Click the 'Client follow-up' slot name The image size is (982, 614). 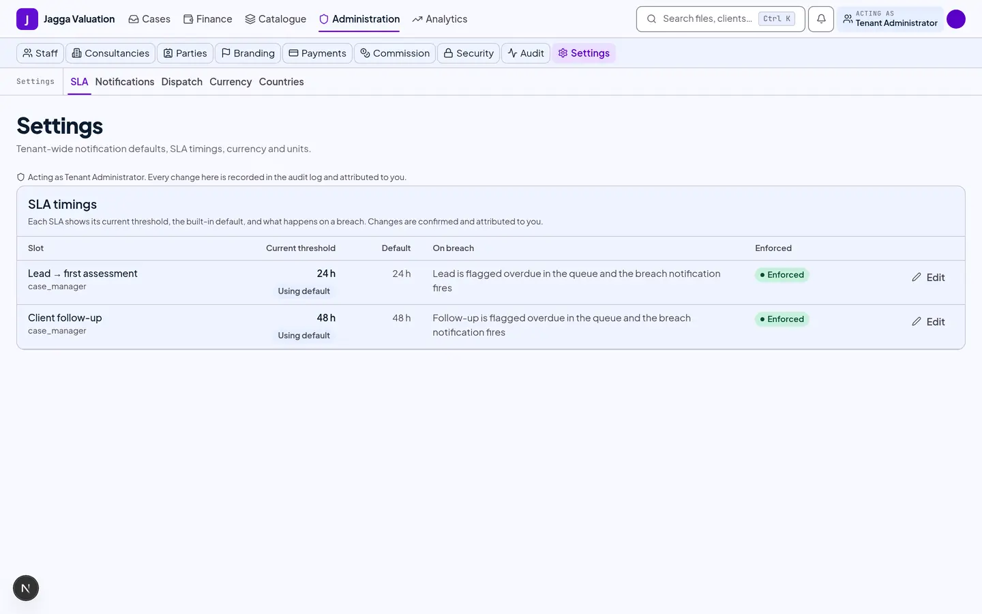[x=65, y=318]
